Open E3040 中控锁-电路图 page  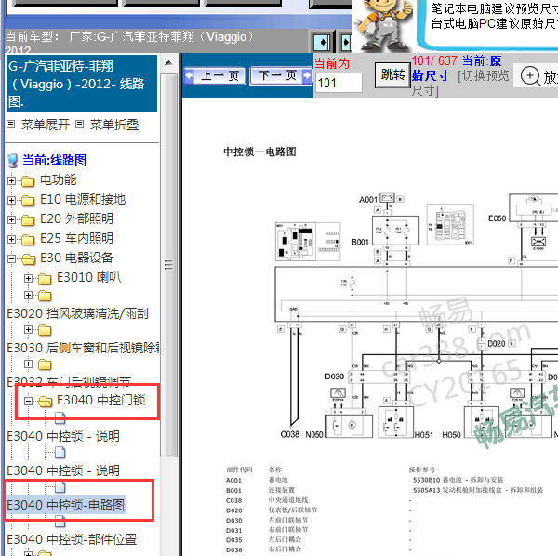(66, 505)
